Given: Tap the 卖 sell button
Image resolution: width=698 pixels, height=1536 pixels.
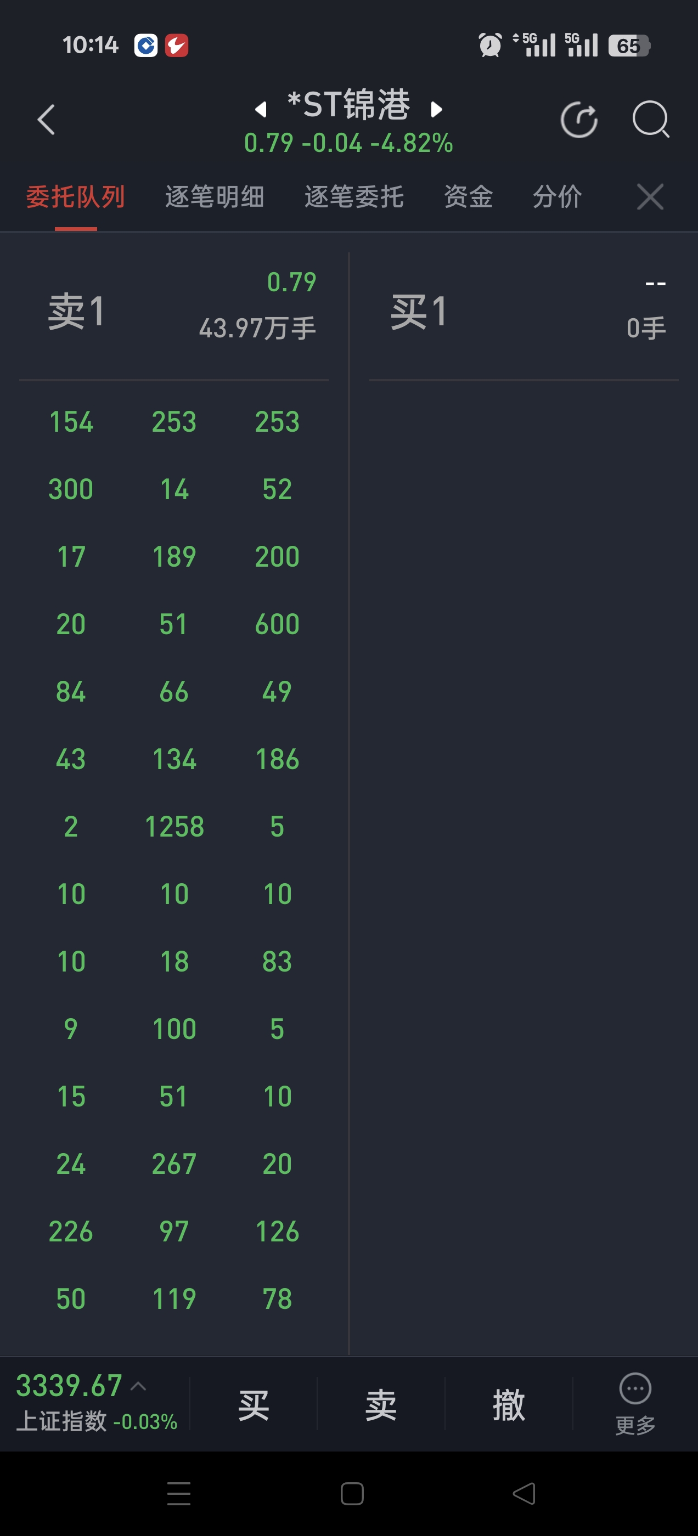Looking at the screenshot, I should 381,1404.
